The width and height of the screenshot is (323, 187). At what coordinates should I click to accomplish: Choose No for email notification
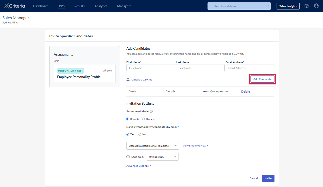click(140, 134)
